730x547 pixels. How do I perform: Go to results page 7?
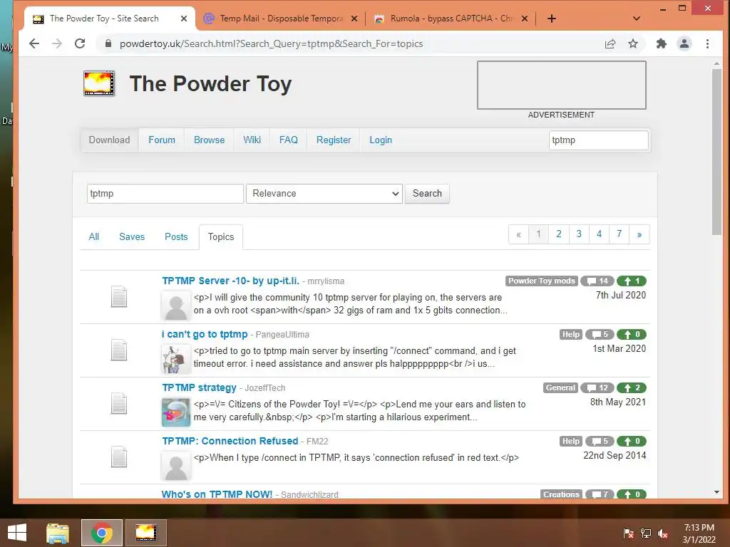(x=620, y=234)
